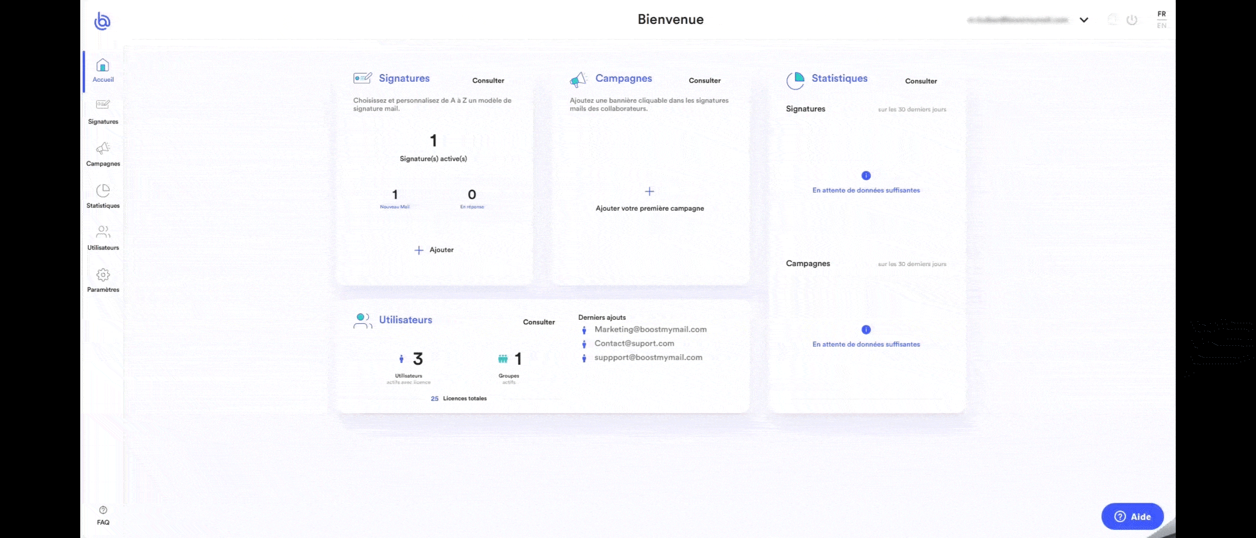Image resolution: width=1256 pixels, height=538 pixels.
Task: Switch language to EN
Action: 1161,25
